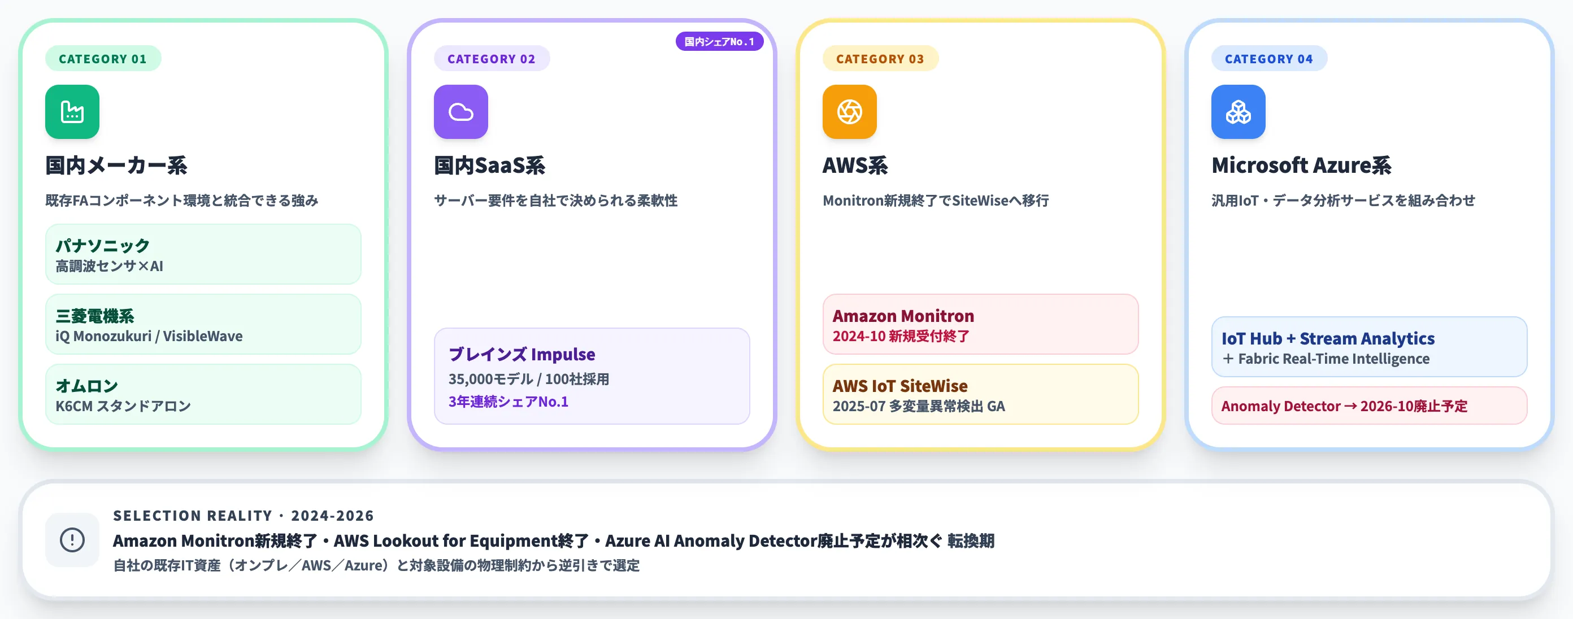1573x619 pixels.
Task: Click the 2025-07 多変量異常検出 GA text
Action: [x=918, y=407]
